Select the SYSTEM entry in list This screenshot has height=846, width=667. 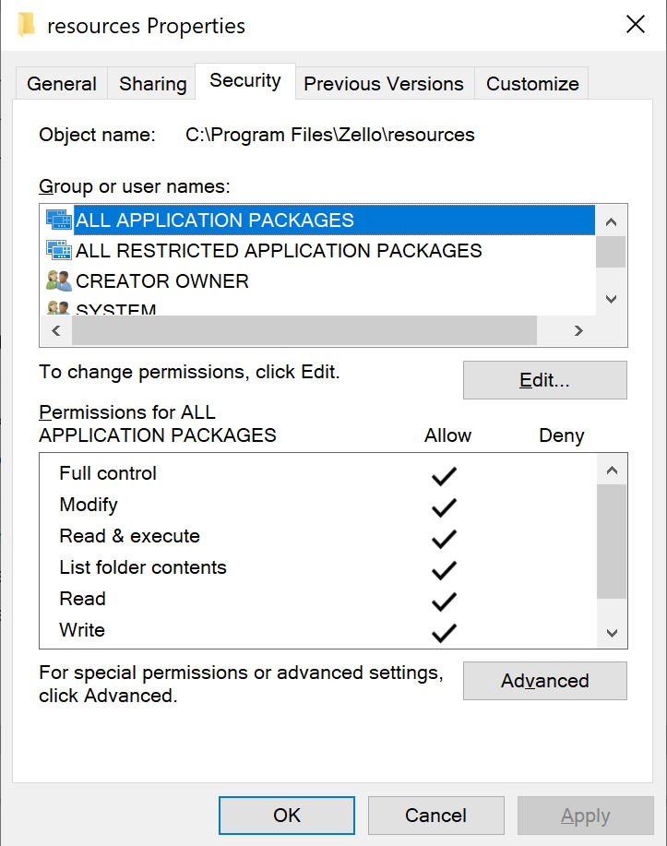(115, 309)
